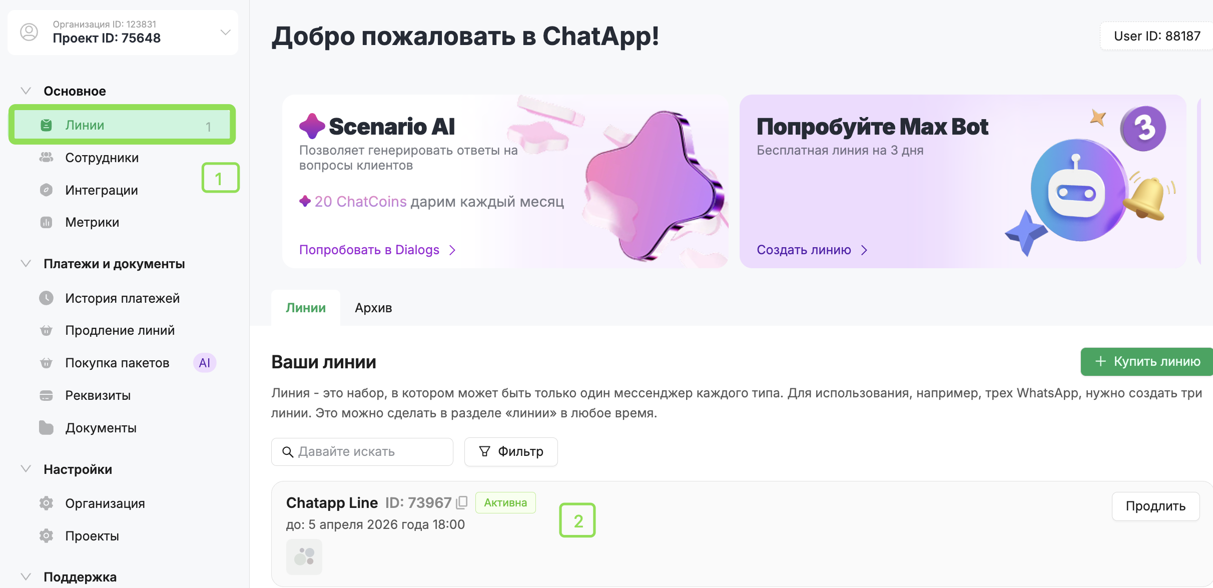Click the Реквизиты card icon in sidebar
This screenshot has height=588, width=1213.
[x=46, y=395]
